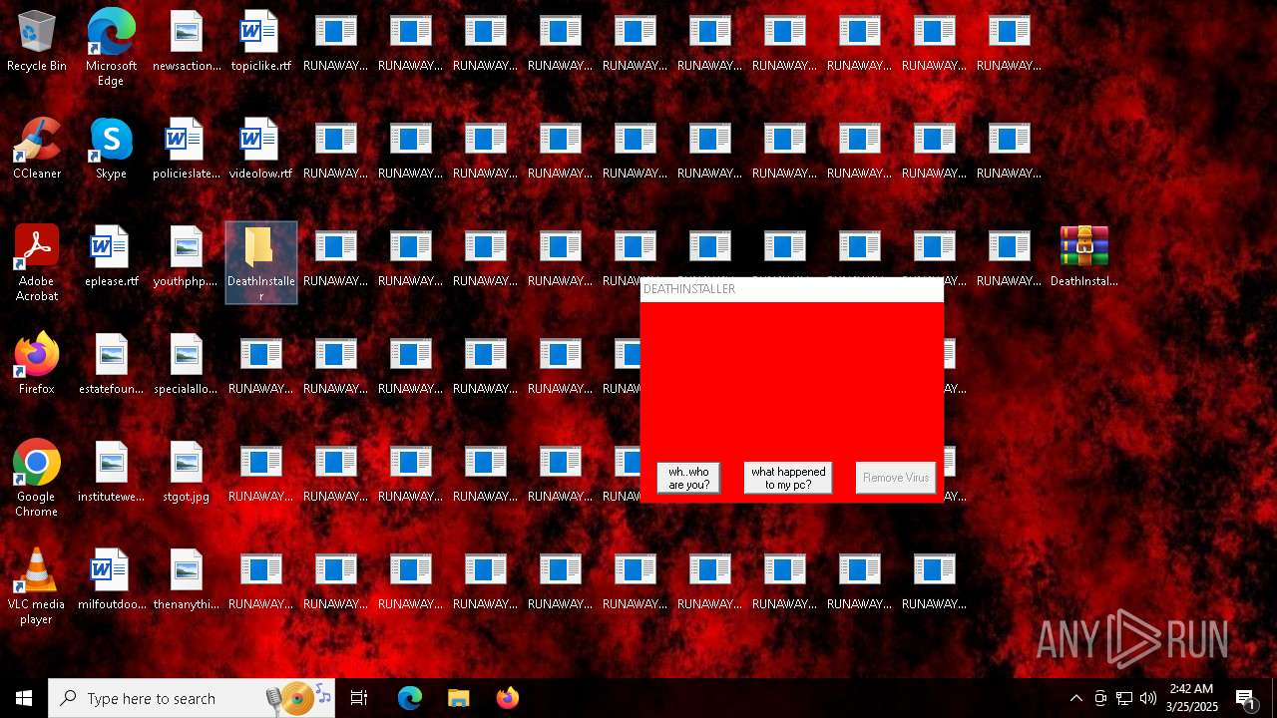The height and width of the screenshot is (718, 1277).
Task: Launch Microsoft Edge from the desktop
Action: [111, 48]
